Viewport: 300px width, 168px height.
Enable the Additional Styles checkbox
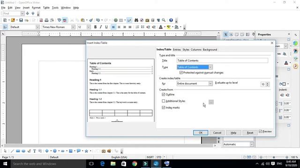(164, 101)
